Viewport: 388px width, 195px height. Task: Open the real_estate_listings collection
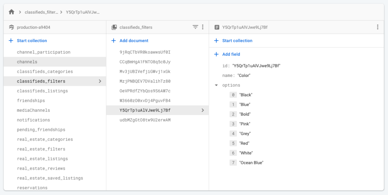(x=55, y=159)
